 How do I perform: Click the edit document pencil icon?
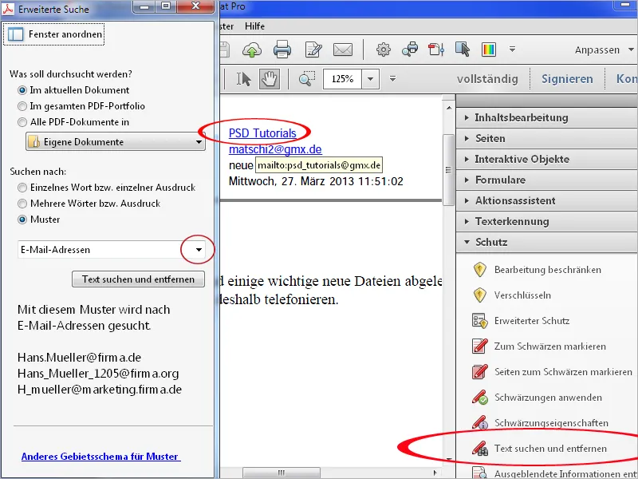(313, 49)
